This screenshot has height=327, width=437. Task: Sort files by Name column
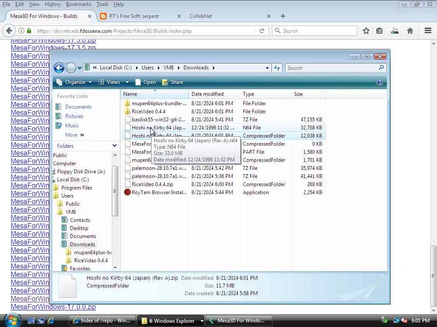point(155,94)
